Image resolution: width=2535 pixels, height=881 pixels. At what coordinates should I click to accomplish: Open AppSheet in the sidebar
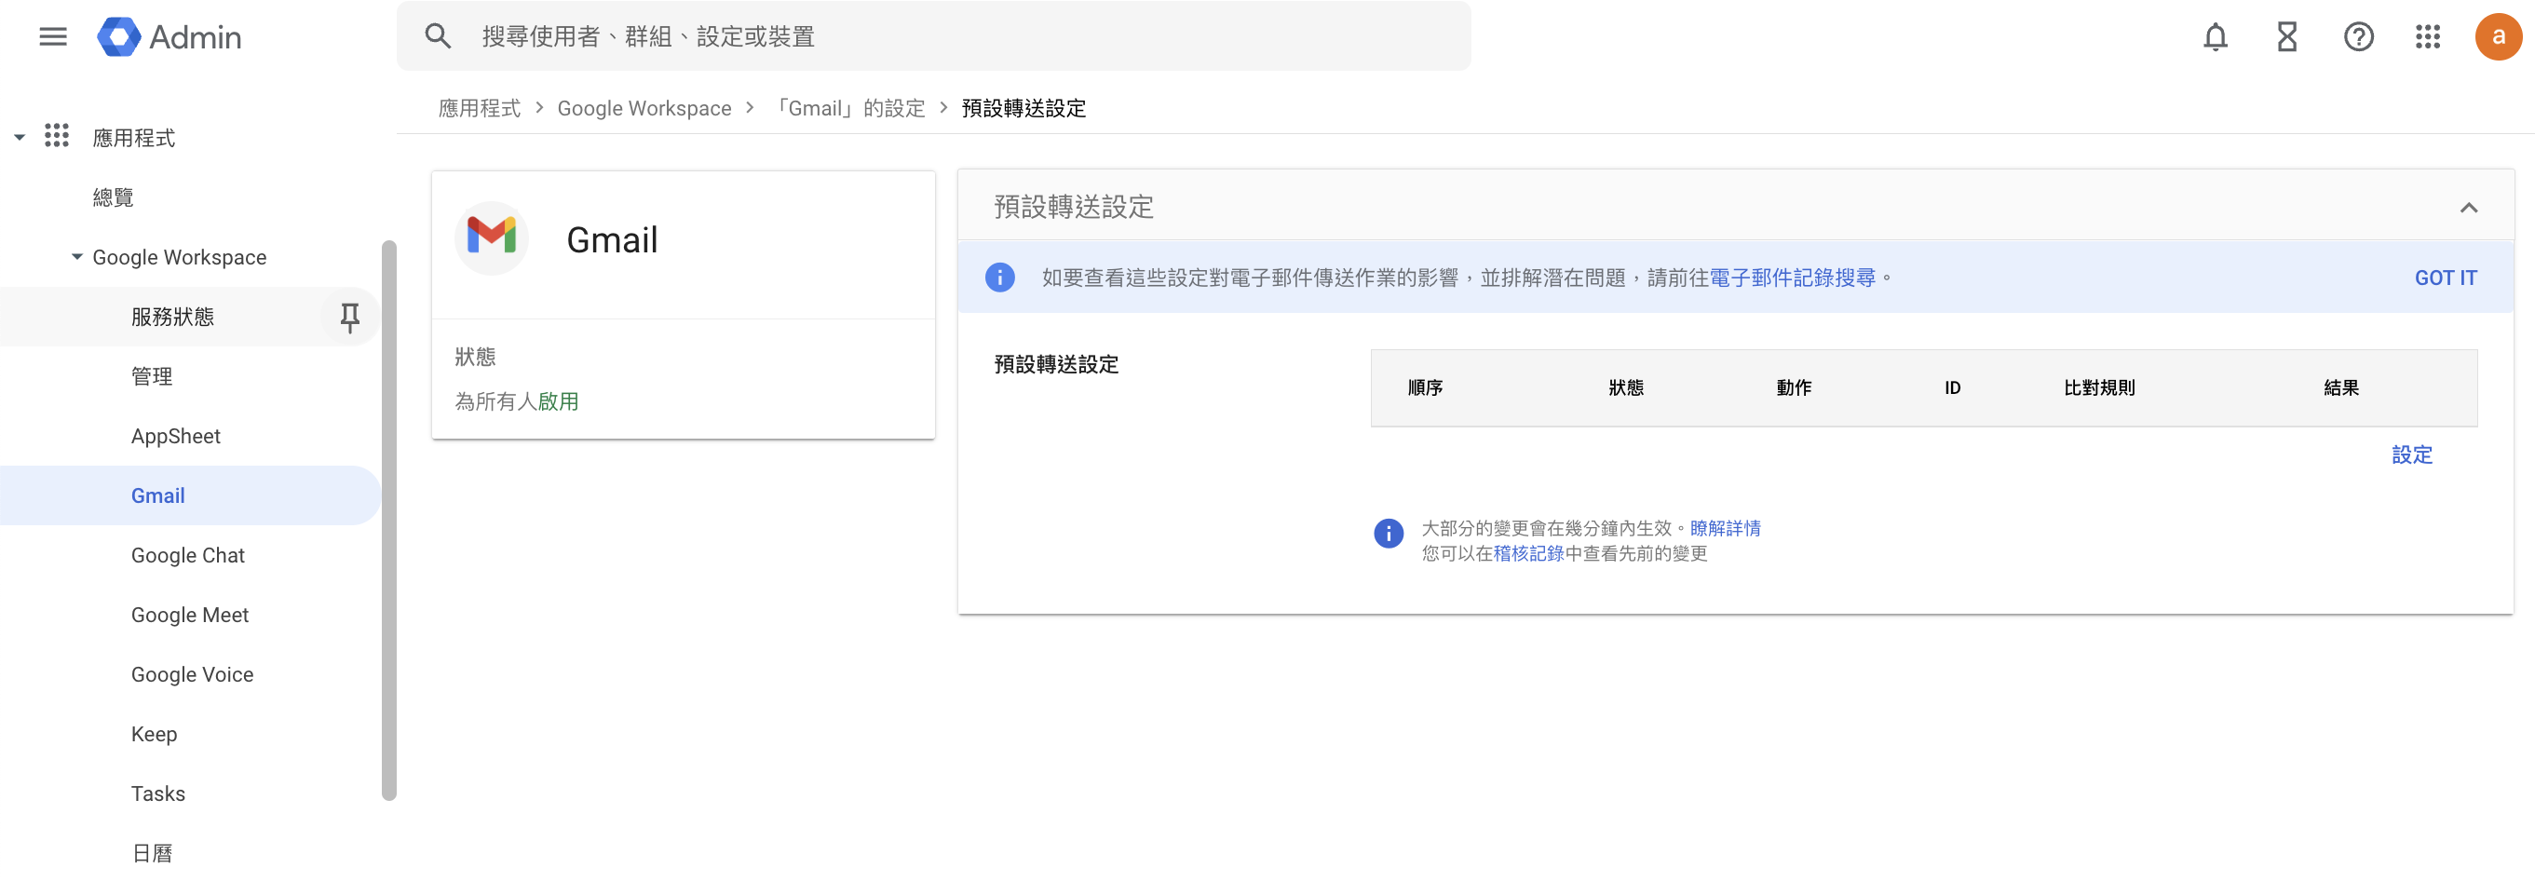175,436
